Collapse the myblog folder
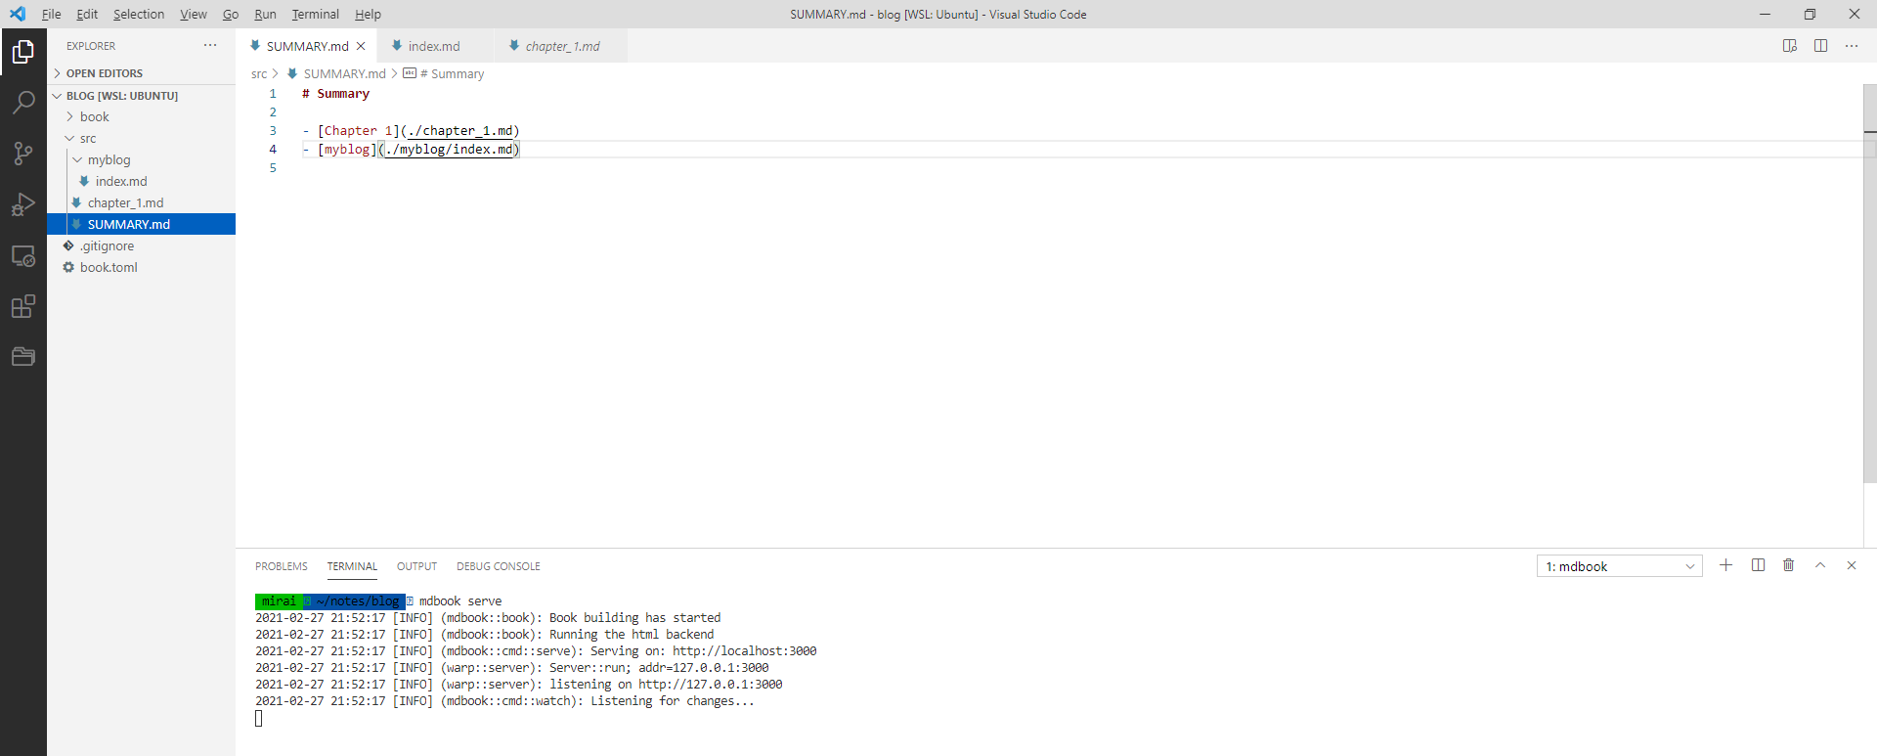This screenshot has height=756, width=1877. 141,159
